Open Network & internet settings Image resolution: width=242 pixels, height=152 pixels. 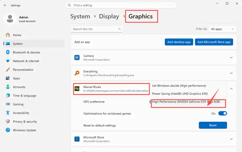(34, 61)
